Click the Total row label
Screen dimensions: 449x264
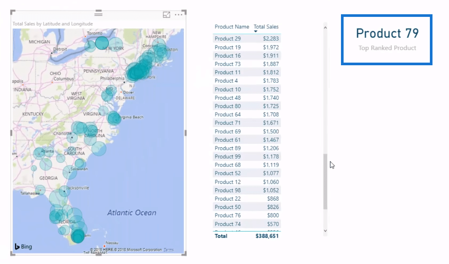tap(221, 236)
